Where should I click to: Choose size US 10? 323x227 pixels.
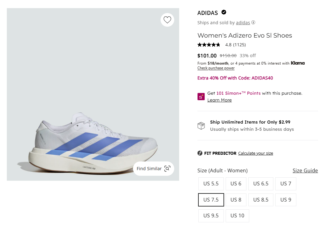click(x=237, y=216)
